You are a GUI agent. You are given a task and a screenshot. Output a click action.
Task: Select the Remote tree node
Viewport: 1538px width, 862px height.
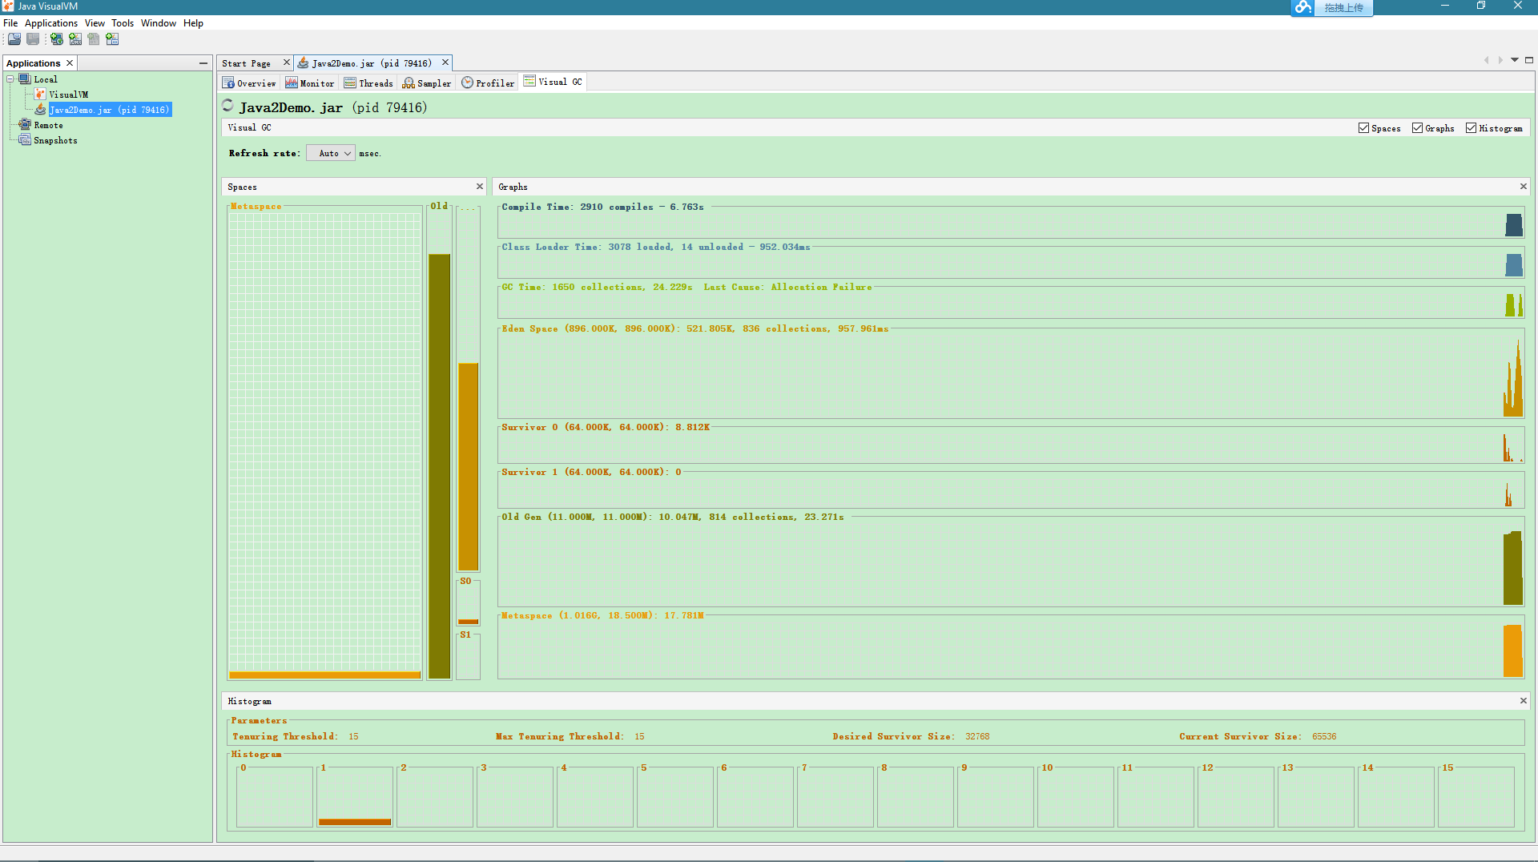click(48, 125)
